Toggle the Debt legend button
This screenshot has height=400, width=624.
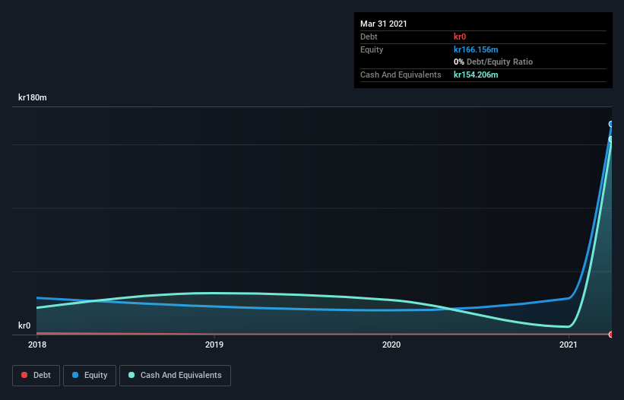(x=36, y=376)
